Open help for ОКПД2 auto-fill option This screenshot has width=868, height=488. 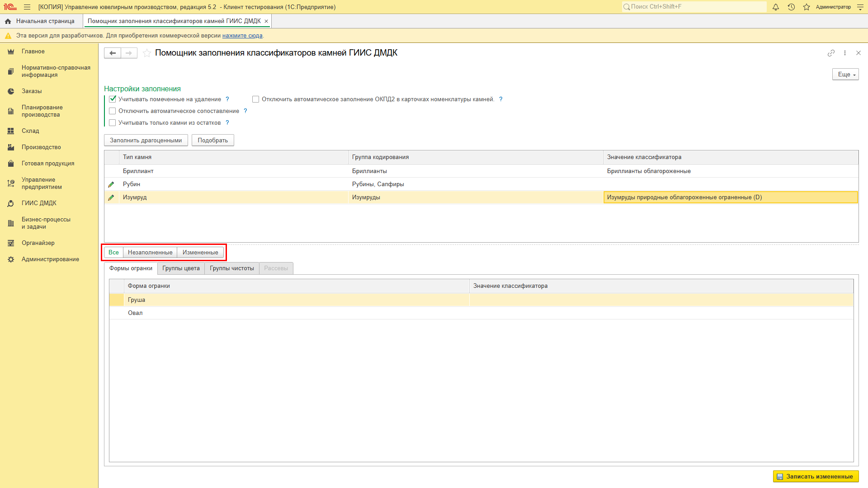(501, 99)
